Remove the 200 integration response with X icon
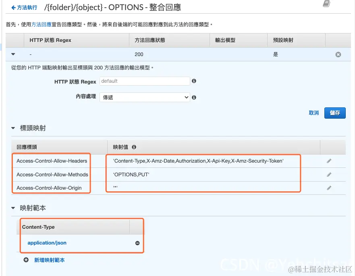The image size is (355, 276). [338, 54]
